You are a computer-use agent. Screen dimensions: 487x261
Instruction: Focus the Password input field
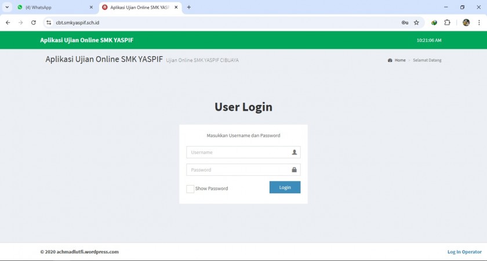coord(243,169)
